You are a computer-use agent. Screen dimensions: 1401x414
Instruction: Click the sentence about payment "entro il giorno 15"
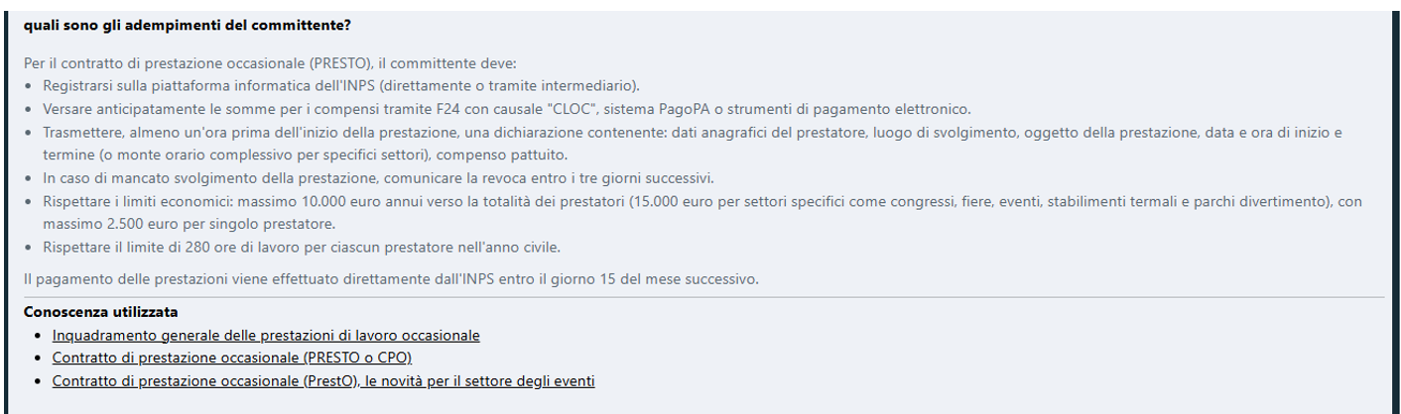click(x=391, y=279)
